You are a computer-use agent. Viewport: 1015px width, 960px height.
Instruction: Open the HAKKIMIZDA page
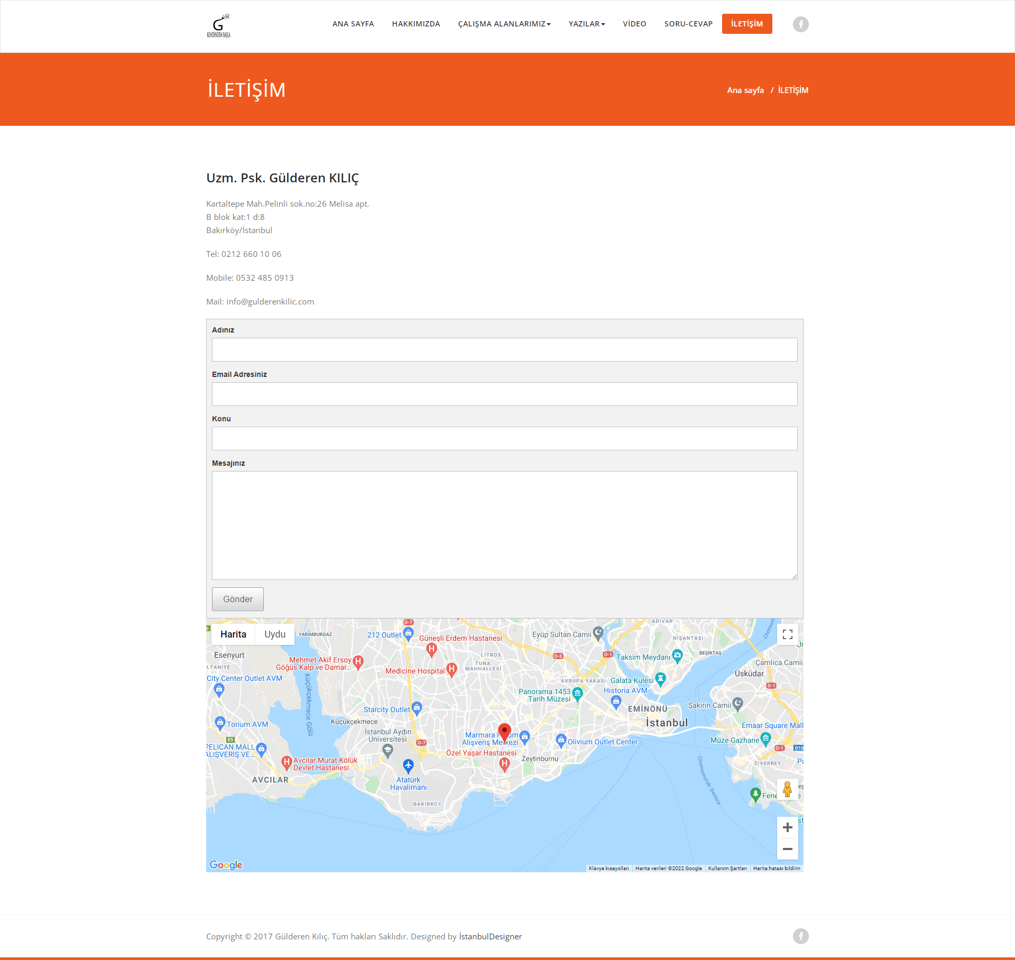coord(416,24)
